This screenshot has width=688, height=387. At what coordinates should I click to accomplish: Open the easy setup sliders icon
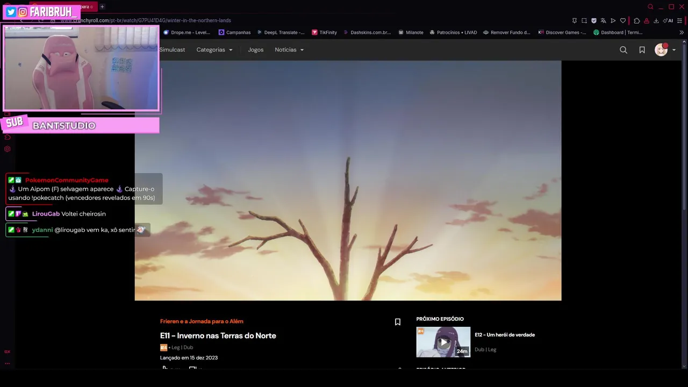(x=680, y=20)
